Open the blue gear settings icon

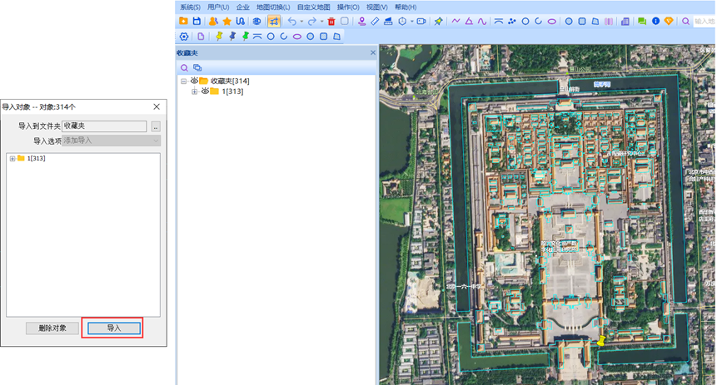coord(184,36)
